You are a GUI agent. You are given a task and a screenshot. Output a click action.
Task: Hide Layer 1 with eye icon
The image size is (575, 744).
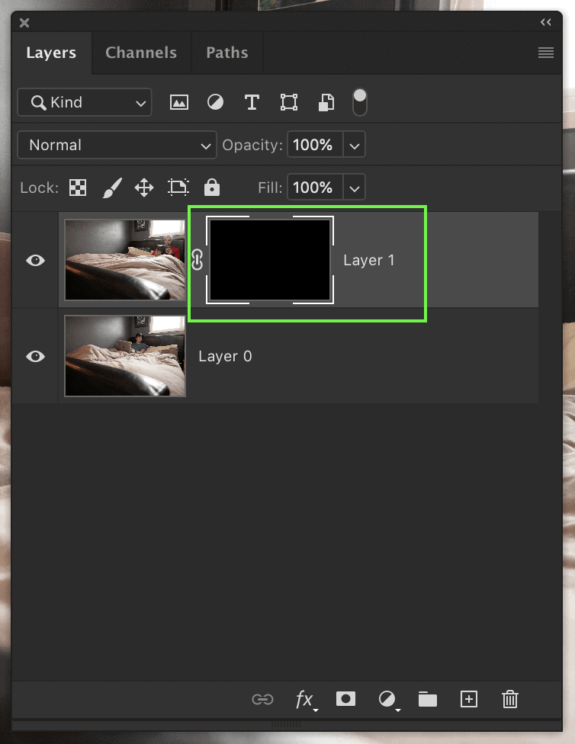tap(35, 260)
